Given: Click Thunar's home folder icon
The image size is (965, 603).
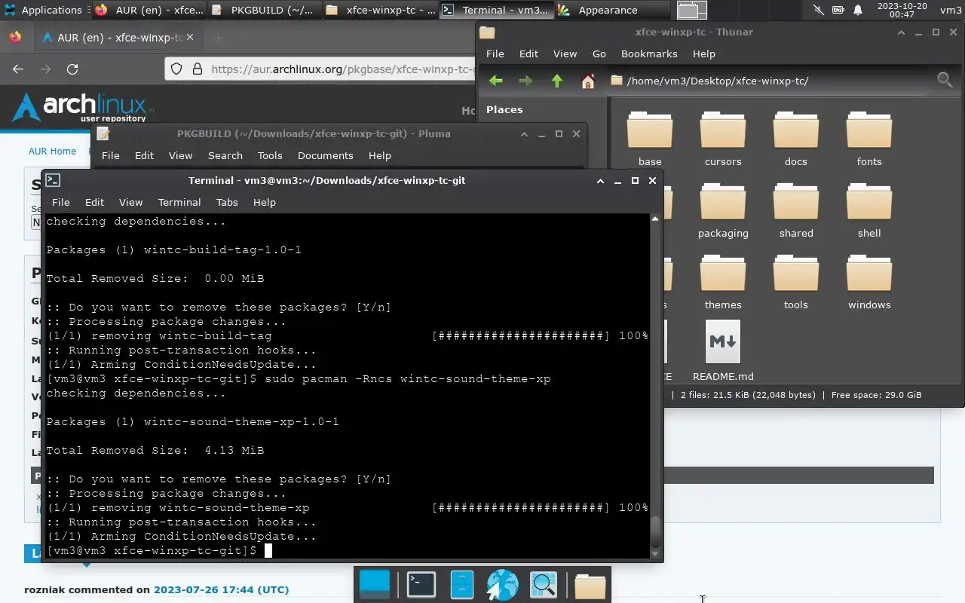Looking at the screenshot, I should point(588,81).
